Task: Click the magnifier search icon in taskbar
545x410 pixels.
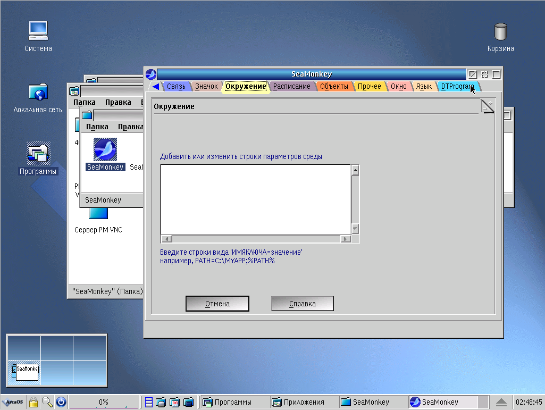Action: (47, 402)
